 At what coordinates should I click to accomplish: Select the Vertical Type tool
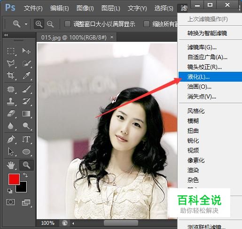click(x=26, y=139)
